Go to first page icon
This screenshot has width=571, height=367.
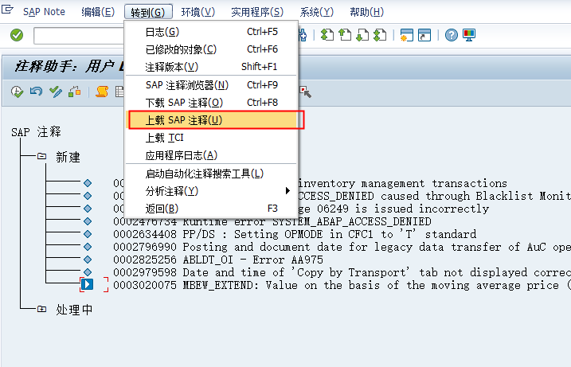(327, 35)
